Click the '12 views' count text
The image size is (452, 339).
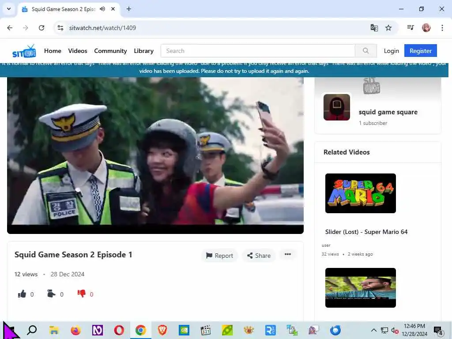[26, 274]
